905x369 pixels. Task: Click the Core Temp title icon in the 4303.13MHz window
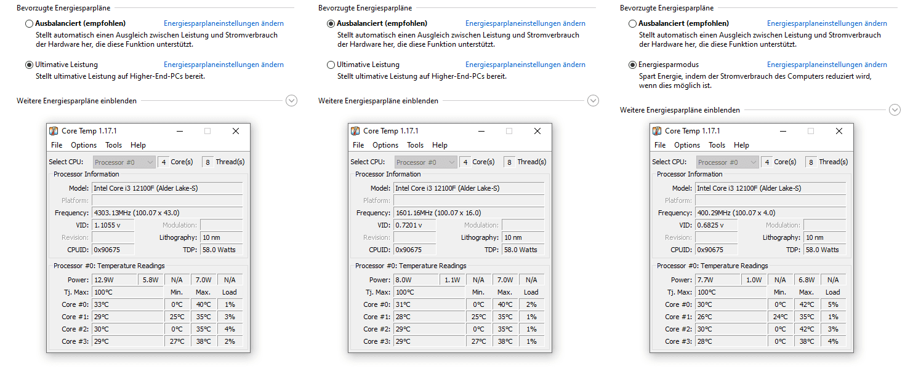coord(54,131)
